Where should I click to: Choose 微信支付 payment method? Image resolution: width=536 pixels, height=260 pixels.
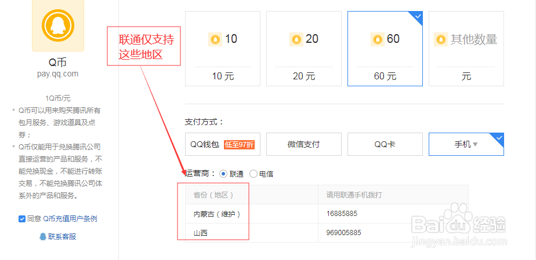pos(304,144)
